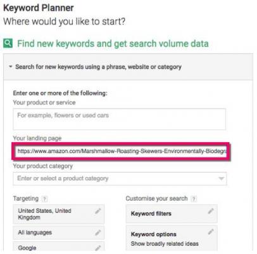Screen dimensions: 257x254
Task: Open the product category dropdown arrow
Action: (221, 178)
